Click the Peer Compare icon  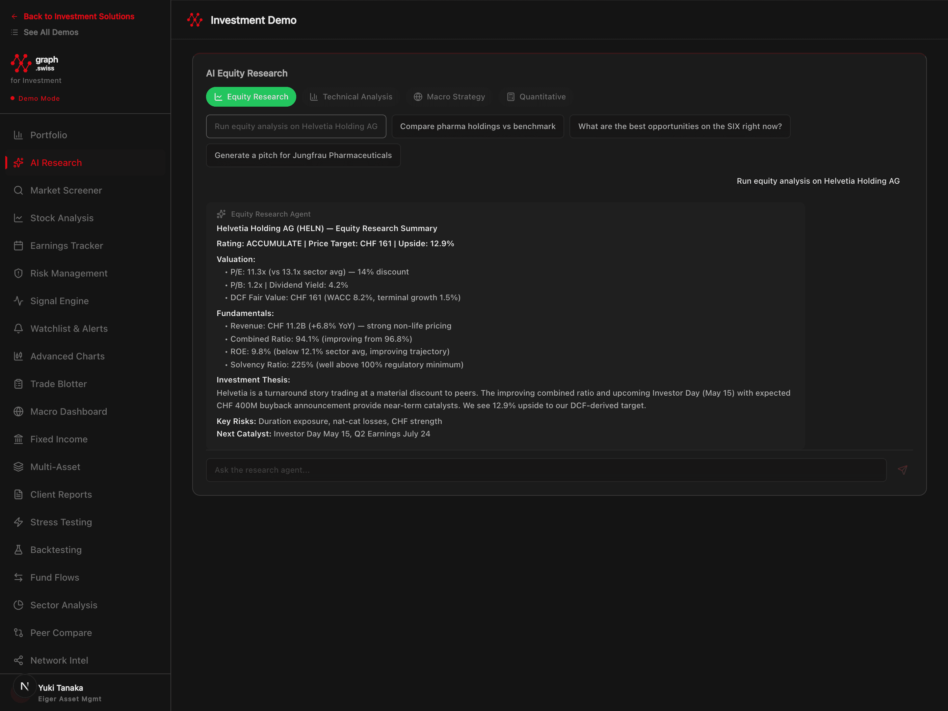(x=18, y=633)
